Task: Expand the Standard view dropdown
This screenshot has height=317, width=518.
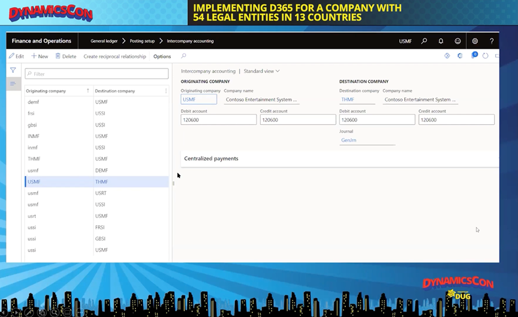Action: 262,71
